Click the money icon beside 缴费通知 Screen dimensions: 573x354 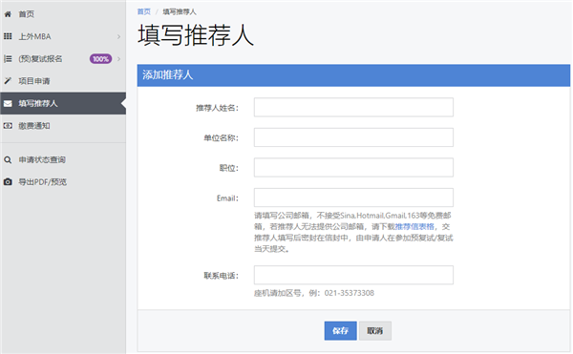point(8,126)
